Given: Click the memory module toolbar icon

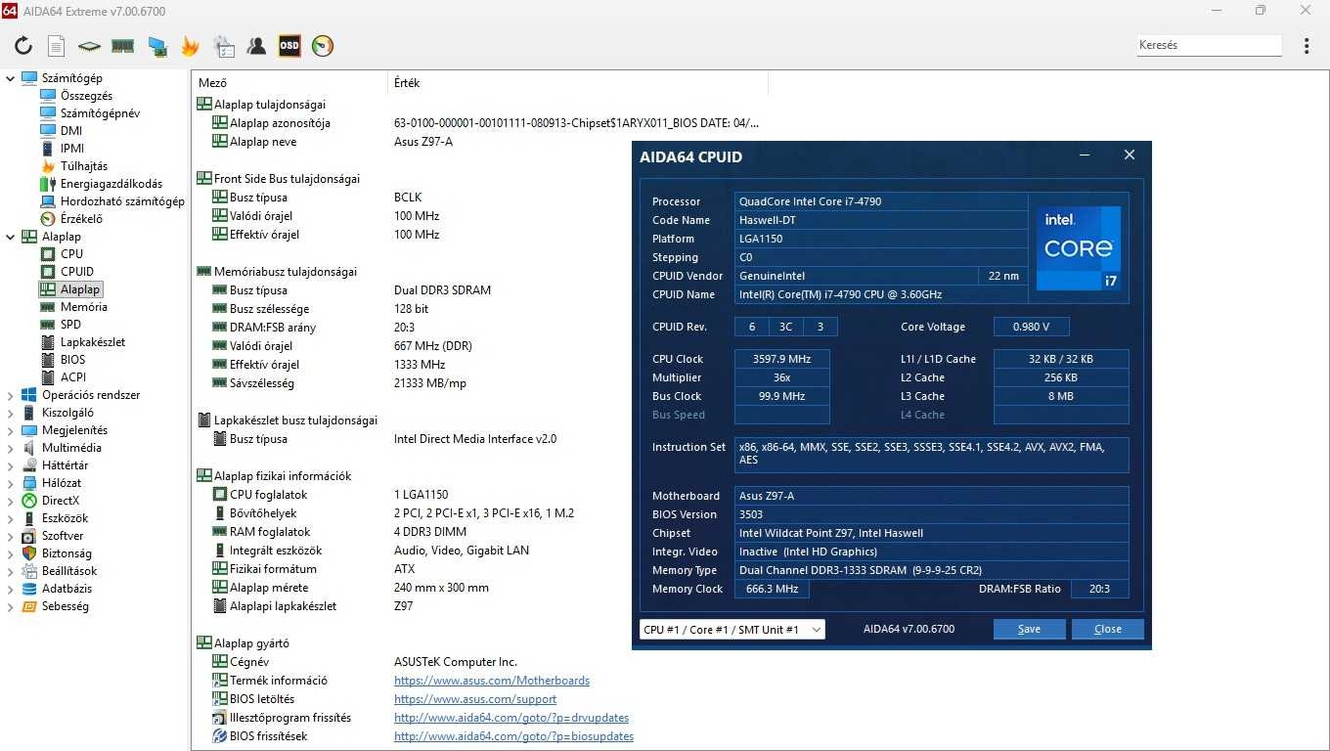Looking at the screenshot, I should tap(122, 46).
